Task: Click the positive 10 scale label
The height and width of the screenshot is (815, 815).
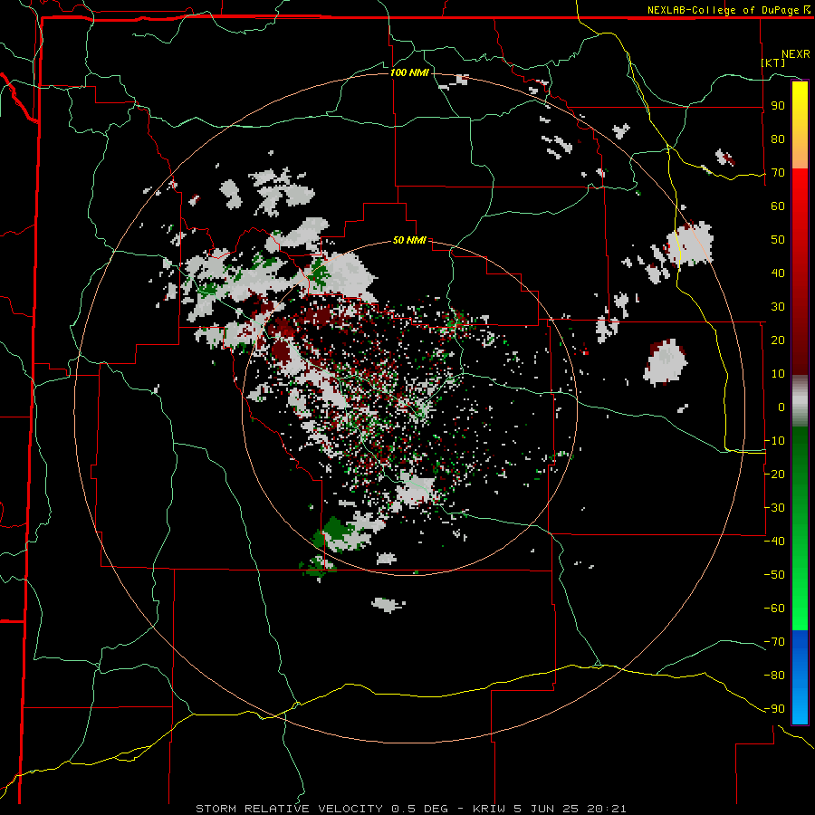Action: (x=778, y=374)
